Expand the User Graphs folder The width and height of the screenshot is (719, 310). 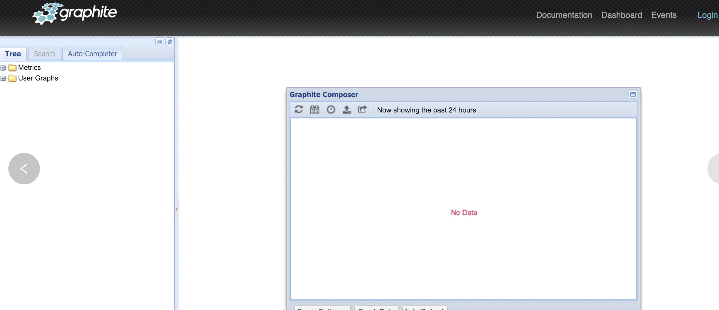[3, 78]
